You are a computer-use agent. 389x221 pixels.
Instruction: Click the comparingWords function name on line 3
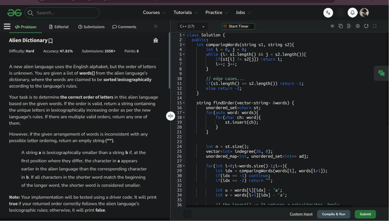point(222,45)
